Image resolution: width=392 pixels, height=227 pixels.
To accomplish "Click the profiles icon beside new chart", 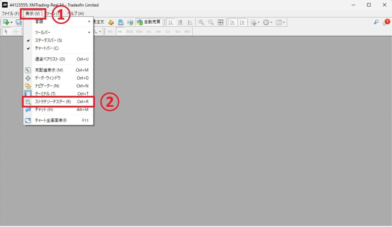I will pos(19,22).
